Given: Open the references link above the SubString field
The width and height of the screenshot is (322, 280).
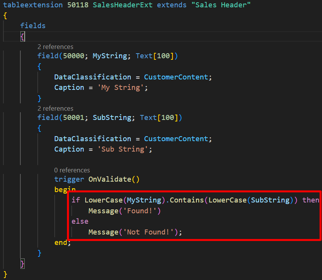Looking at the screenshot, I should [x=55, y=108].
